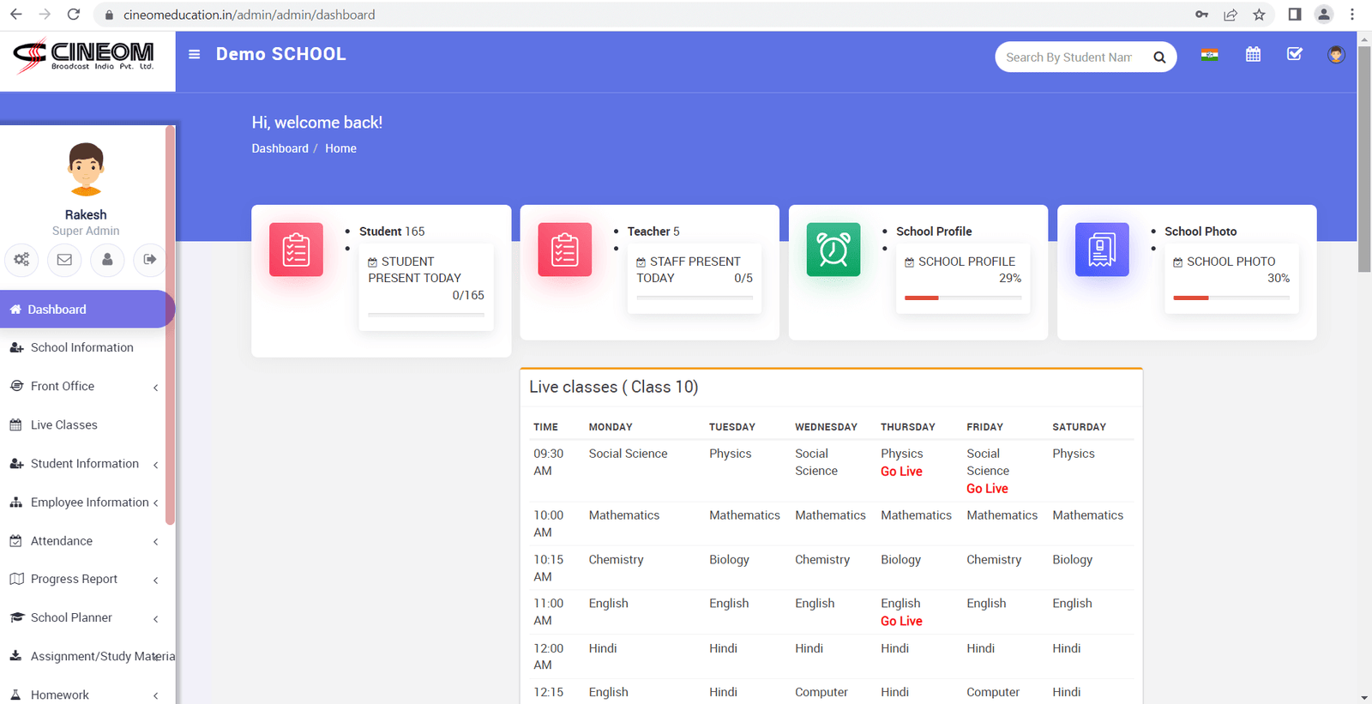This screenshot has width=1372, height=704.
Task: Click the green alarm clock School Profile icon
Action: click(833, 250)
